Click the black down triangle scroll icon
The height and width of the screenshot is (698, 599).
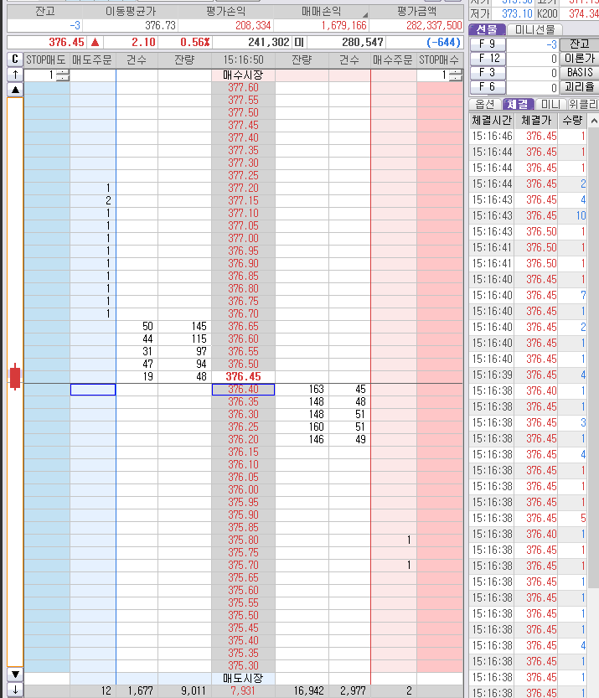pos(15,674)
